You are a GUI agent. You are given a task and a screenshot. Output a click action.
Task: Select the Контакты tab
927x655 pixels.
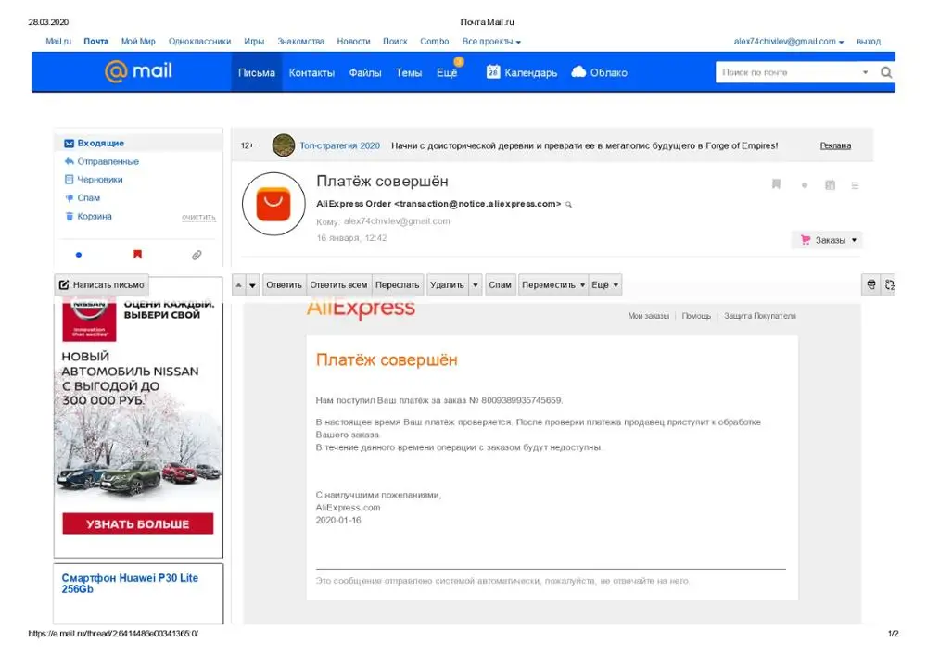[311, 72]
